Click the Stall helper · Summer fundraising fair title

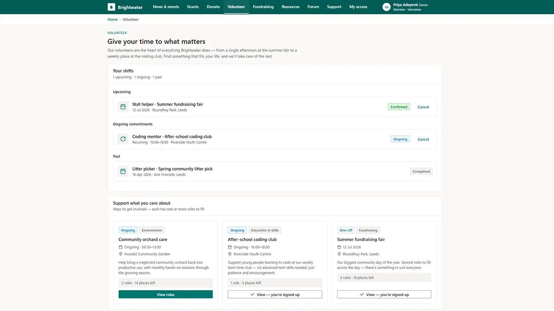167,104
